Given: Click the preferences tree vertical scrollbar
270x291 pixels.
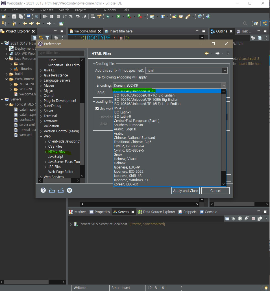Looking at the screenshot, I should pyautogui.click(x=82, y=134).
